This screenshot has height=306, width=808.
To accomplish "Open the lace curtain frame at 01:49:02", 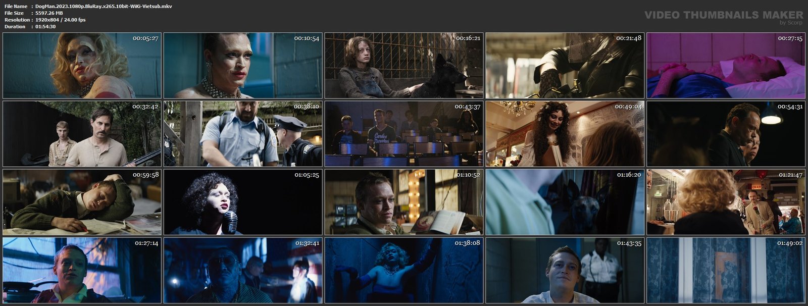I will (x=726, y=270).
